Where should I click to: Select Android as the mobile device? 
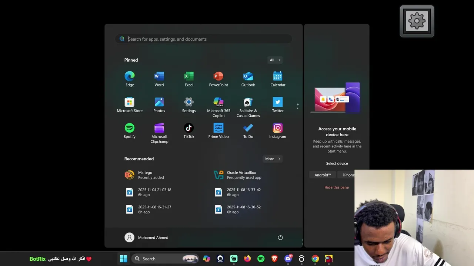pyautogui.click(x=323, y=175)
